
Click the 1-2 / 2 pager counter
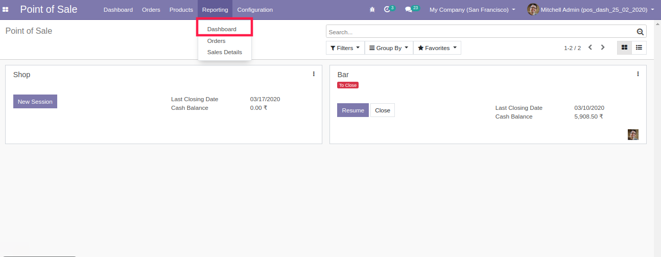point(572,48)
